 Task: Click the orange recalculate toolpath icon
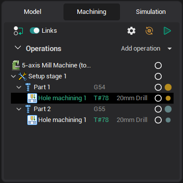pos(149,31)
